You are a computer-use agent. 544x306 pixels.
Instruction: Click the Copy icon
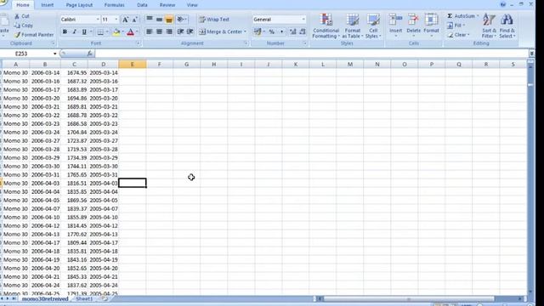tap(17, 25)
